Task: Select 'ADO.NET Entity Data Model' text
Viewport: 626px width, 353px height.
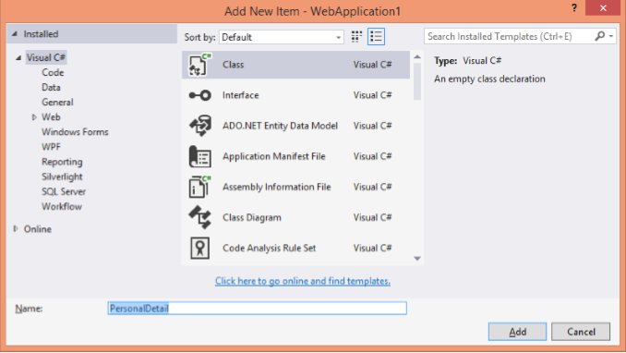Action: pyautogui.click(x=281, y=126)
